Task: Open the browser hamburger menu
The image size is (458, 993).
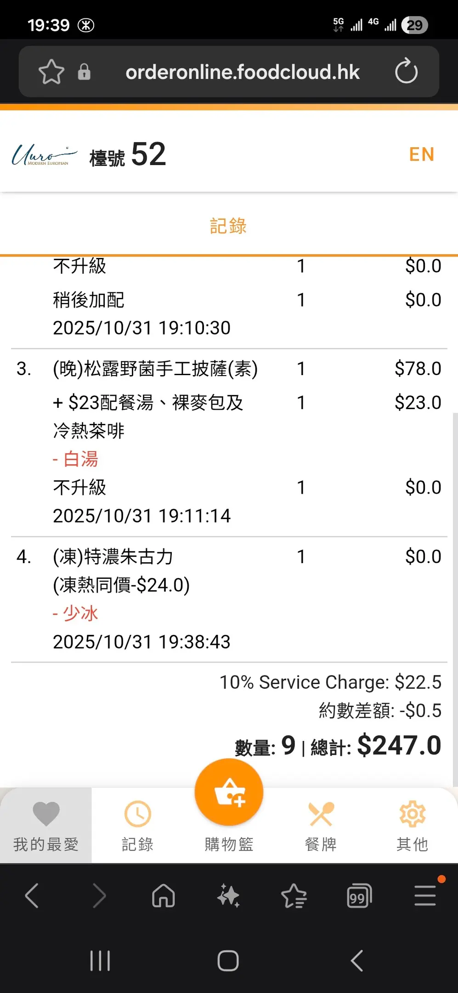Action: point(425,896)
